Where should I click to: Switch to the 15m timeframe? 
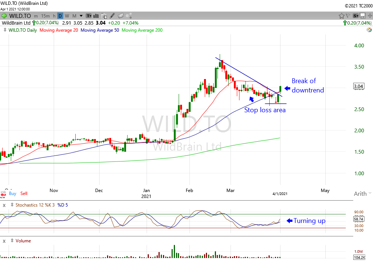point(45,16)
